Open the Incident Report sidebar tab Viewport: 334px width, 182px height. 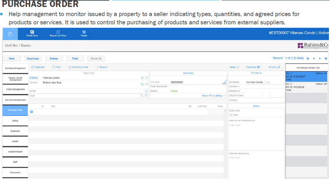pyautogui.click(x=15, y=152)
